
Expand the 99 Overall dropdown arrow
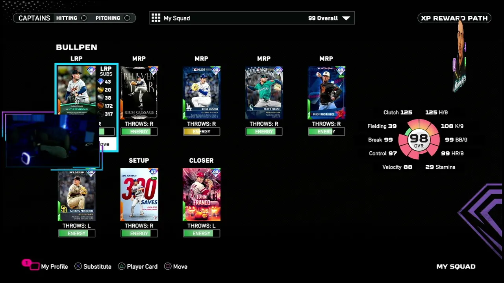(x=346, y=18)
